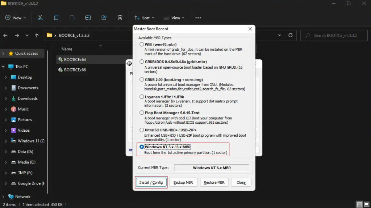Open the See more ellipsis menu
The width and height of the screenshot is (371, 208).
coord(198,18)
